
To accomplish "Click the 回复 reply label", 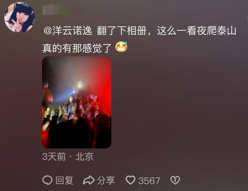I will tap(64, 181).
